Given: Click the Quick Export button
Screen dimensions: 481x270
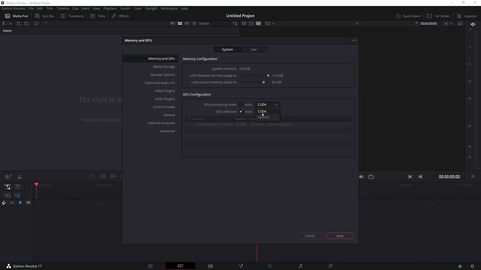Looking at the screenshot, I should (408, 16).
